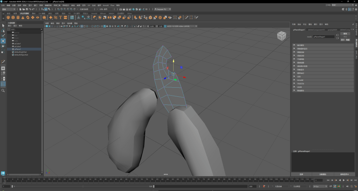Click the pPlaneShape1 mesh name field
This screenshot has width=358, height=191.
tap(323, 36)
